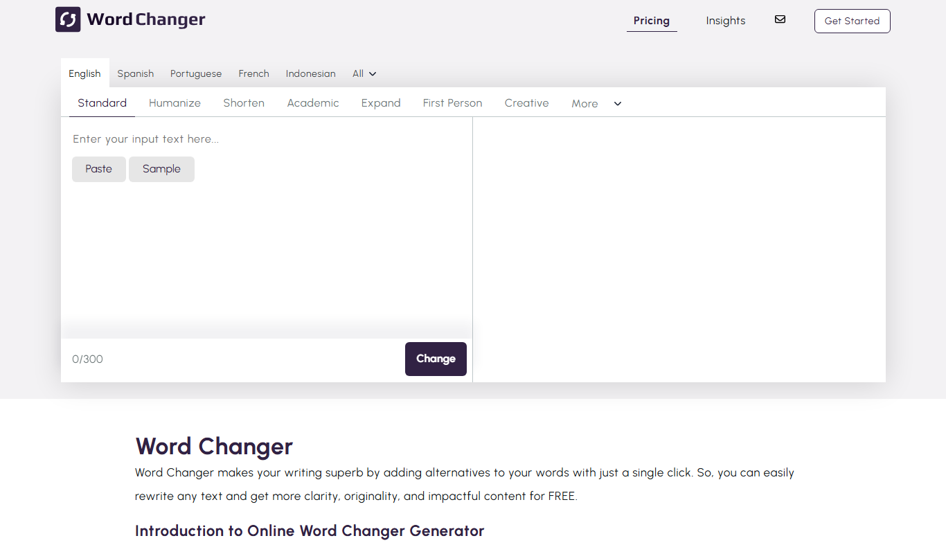Click the Word Changer brand name
Viewport: 946px width, 554px height.
point(146,19)
